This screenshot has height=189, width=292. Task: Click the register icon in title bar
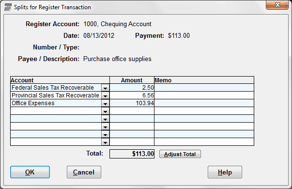point(8,7)
